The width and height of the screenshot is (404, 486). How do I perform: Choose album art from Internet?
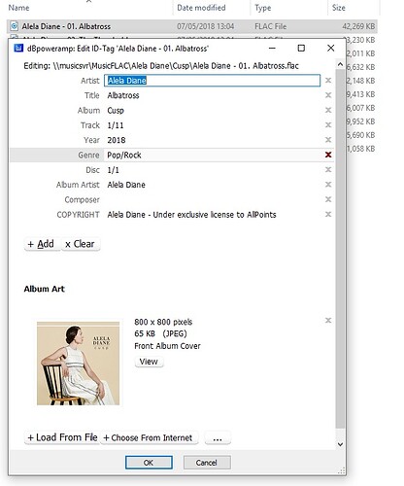point(149,437)
